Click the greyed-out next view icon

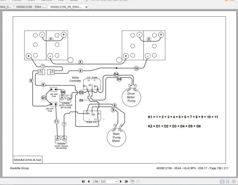point(138,181)
